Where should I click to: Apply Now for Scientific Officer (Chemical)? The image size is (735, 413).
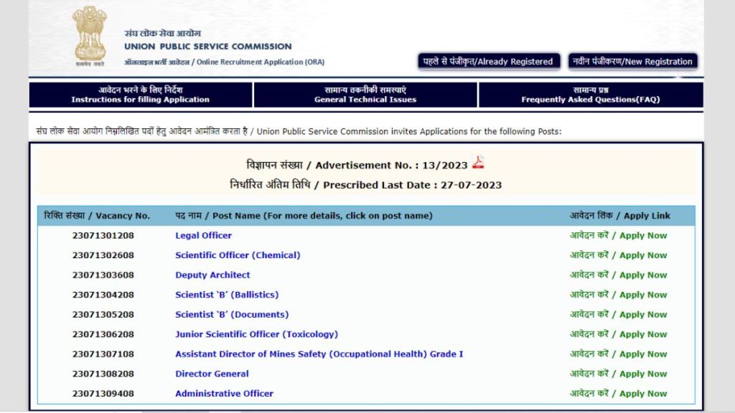618,255
